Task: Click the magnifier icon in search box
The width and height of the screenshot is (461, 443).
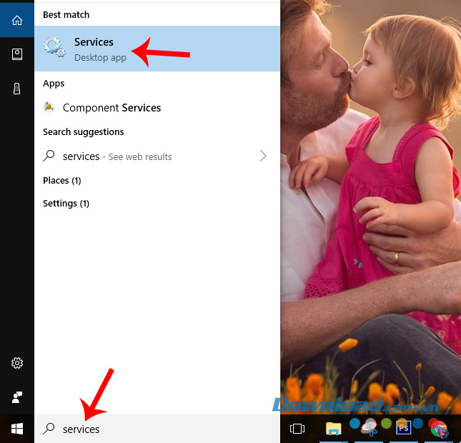Action: pyautogui.click(x=49, y=429)
